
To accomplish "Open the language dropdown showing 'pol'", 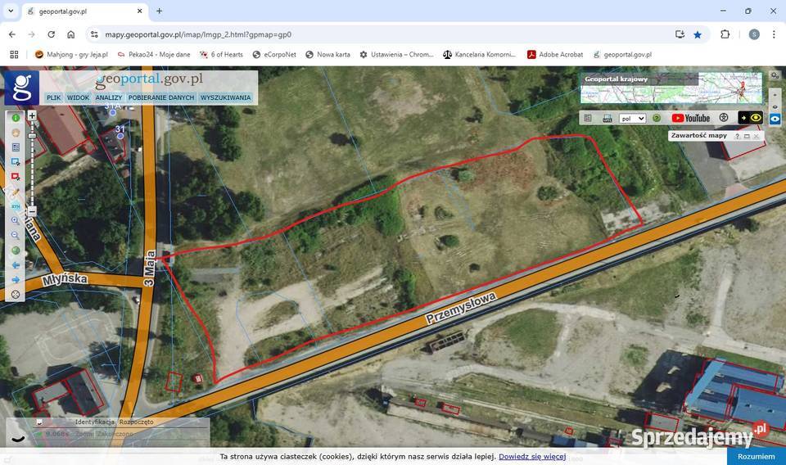I will [633, 119].
